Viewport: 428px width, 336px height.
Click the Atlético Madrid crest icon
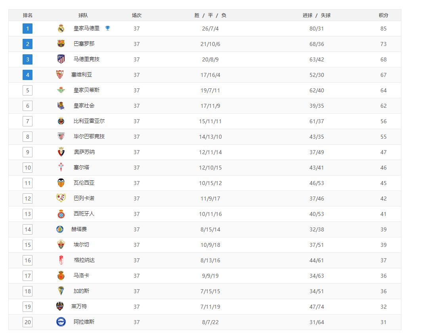tap(61, 59)
